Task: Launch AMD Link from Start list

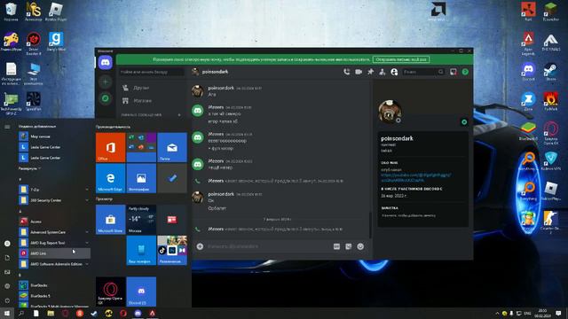Action: coord(54,253)
